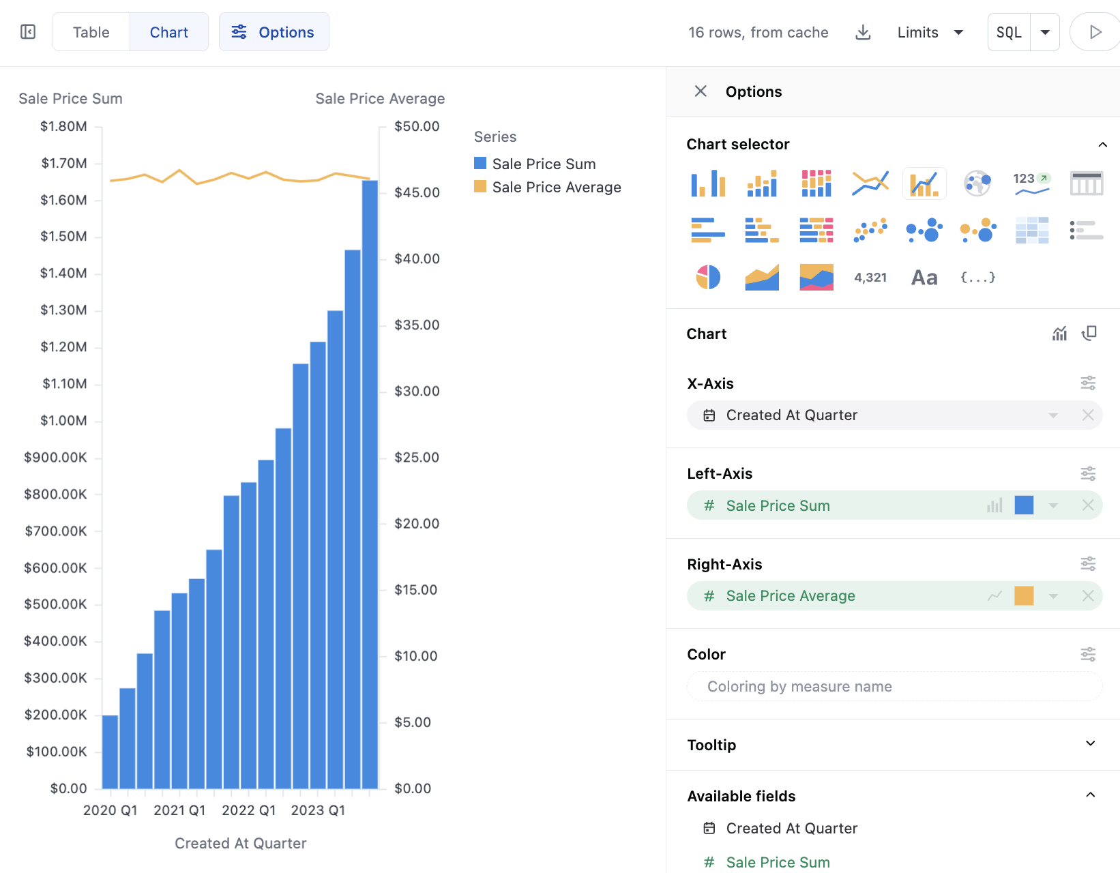1120x873 pixels.
Task: Toggle Sale Price Average line display type
Action: click(x=994, y=596)
